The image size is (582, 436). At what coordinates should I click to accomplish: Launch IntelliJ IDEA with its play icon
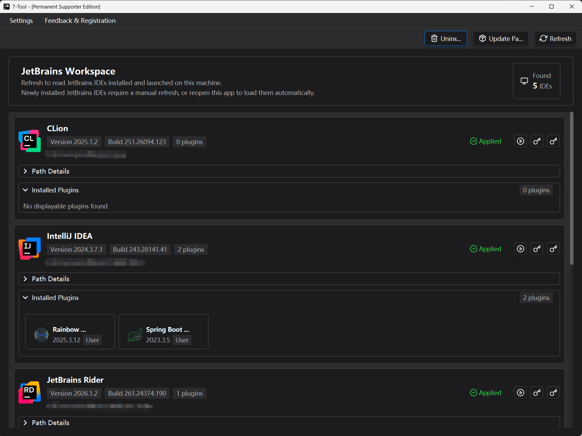tap(520, 249)
